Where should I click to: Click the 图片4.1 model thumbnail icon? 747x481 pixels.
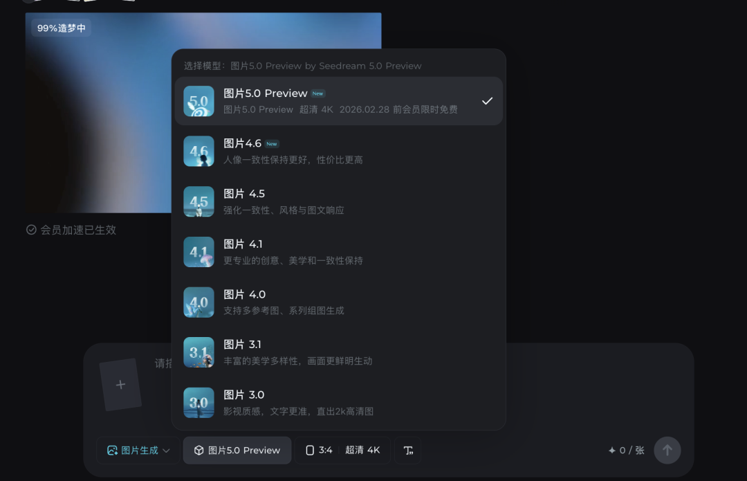tap(199, 252)
